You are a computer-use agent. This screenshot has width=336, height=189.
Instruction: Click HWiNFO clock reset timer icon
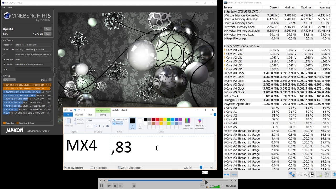(x=311, y=175)
